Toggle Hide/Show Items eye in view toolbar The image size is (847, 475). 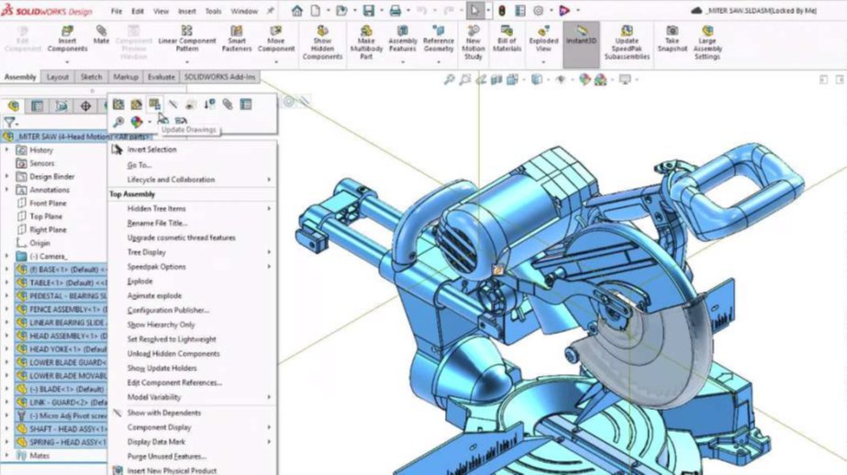(x=561, y=80)
